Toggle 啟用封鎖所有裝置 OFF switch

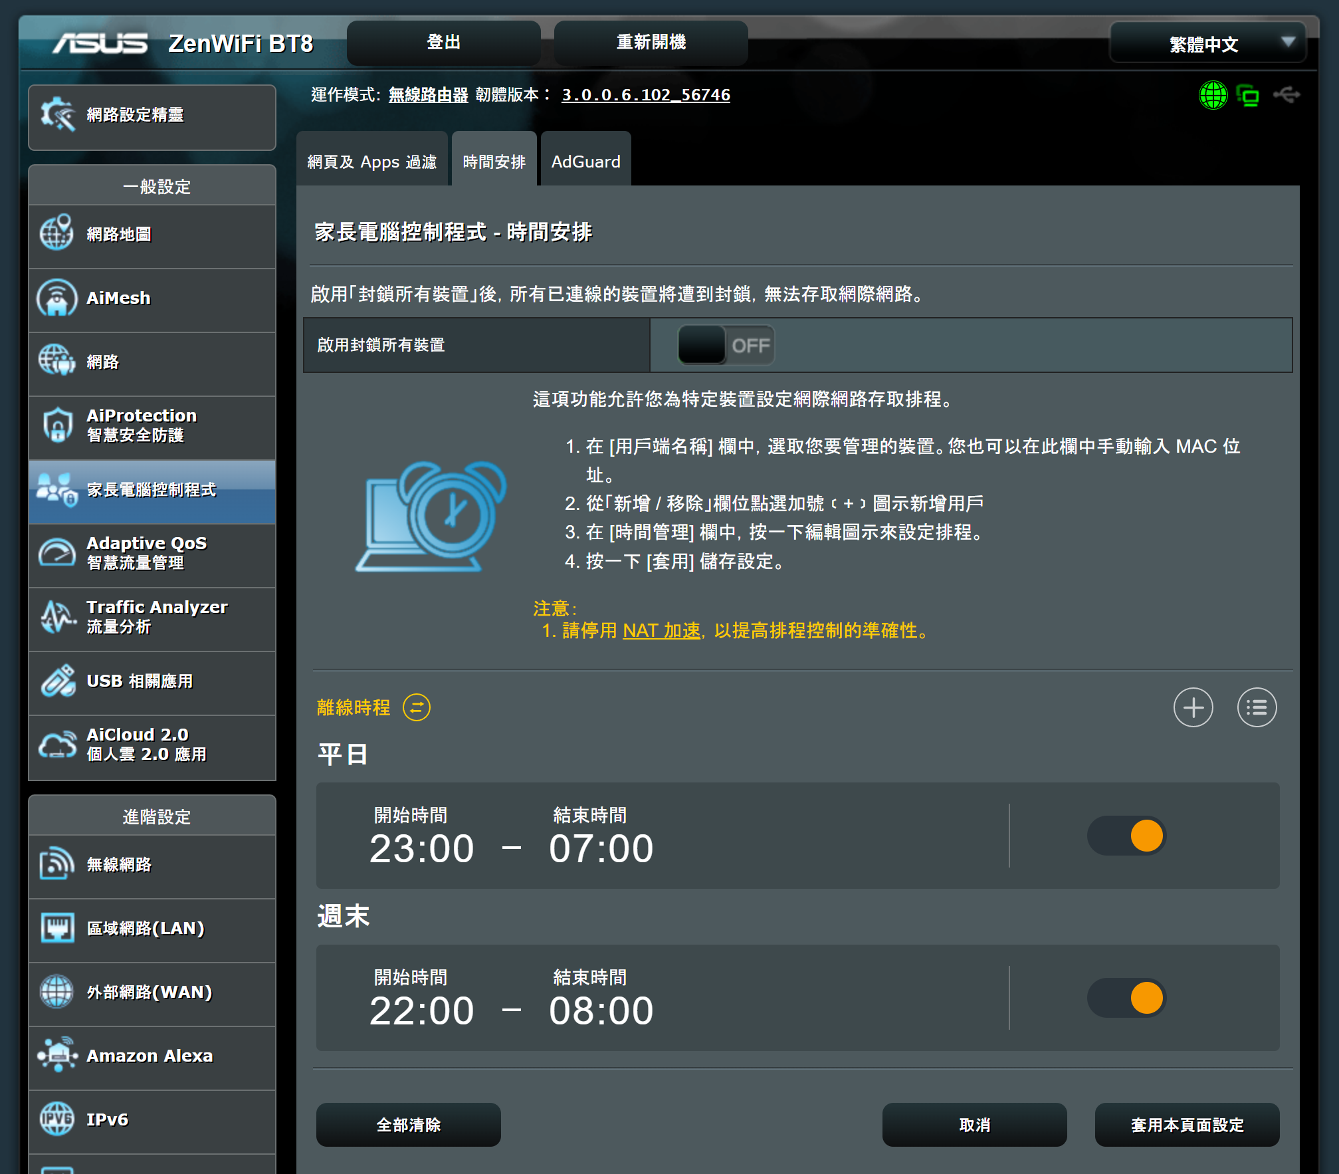[726, 345]
